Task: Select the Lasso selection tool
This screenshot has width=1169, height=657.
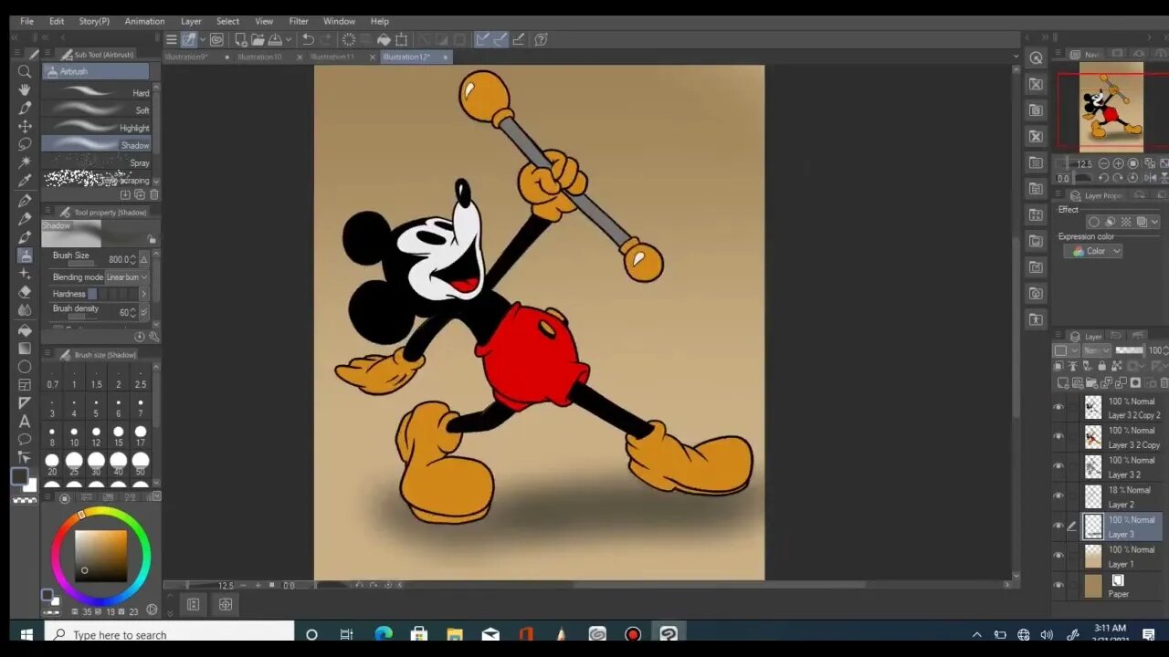Action: point(25,144)
